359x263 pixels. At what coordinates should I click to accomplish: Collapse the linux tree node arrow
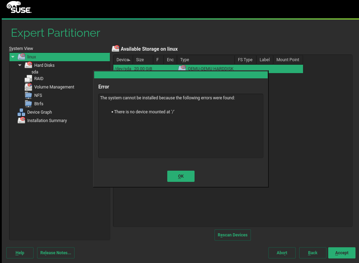[13, 57]
